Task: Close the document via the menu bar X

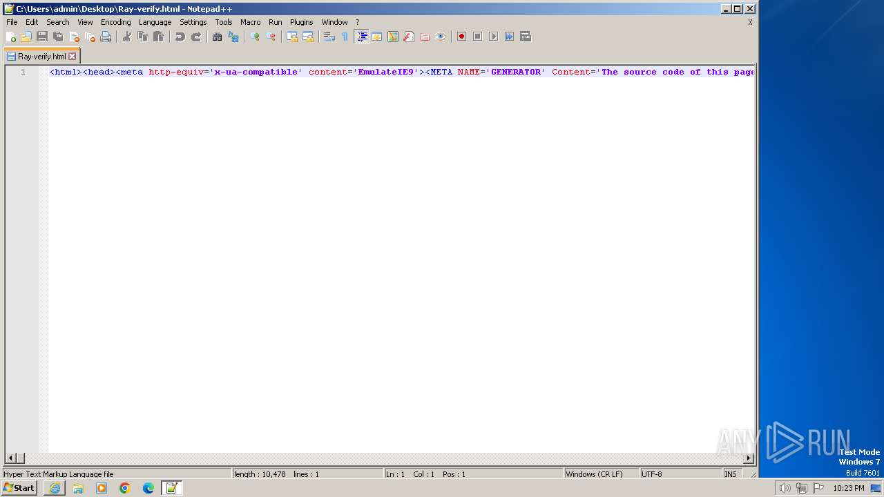Action: point(751,22)
